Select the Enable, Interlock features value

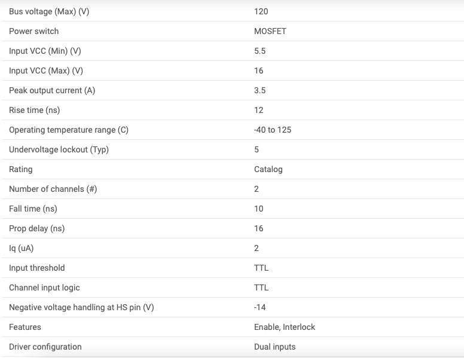(285, 328)
